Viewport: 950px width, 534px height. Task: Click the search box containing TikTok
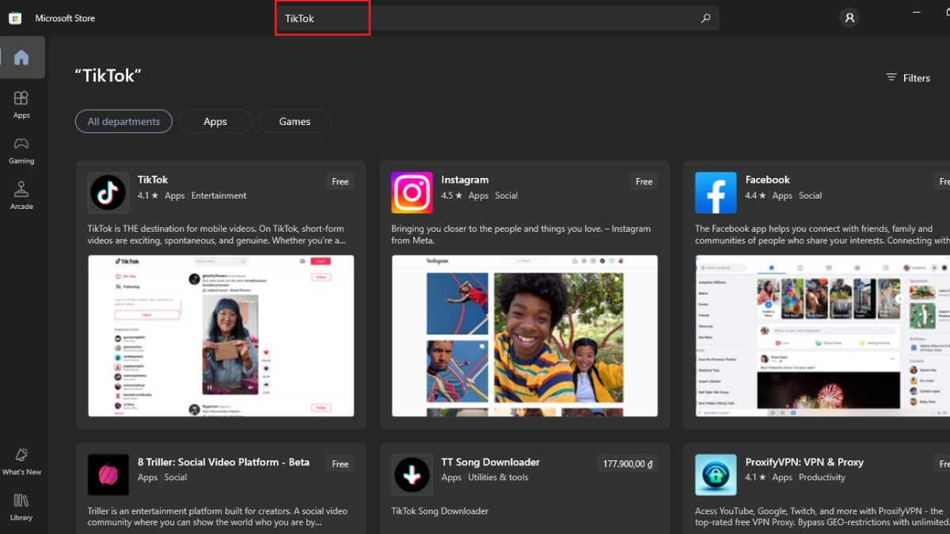pos(497,18)
